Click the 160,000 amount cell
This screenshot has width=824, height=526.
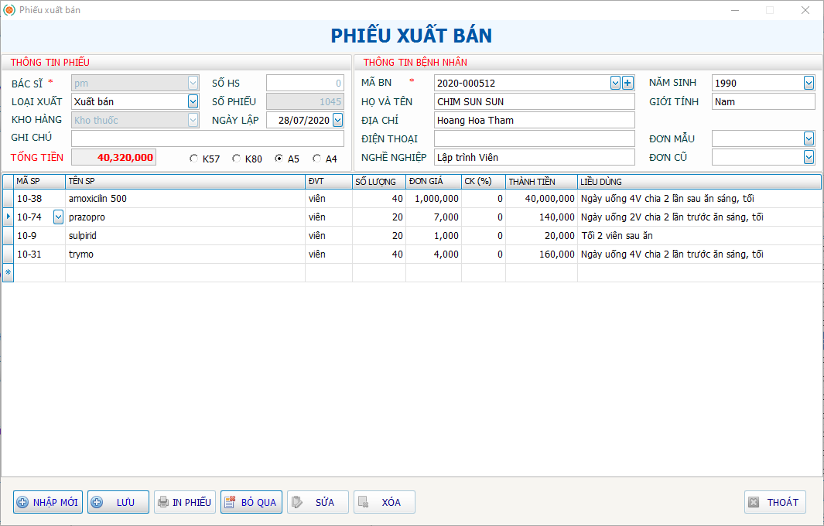tap(542, 254)
